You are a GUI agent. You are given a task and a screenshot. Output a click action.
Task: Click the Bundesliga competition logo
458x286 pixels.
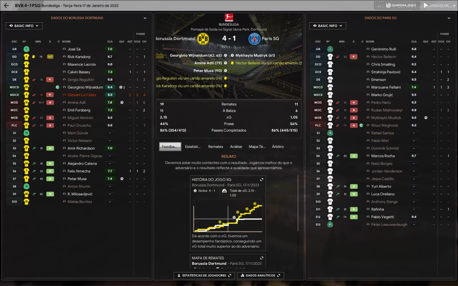click(x=229, y=18)
